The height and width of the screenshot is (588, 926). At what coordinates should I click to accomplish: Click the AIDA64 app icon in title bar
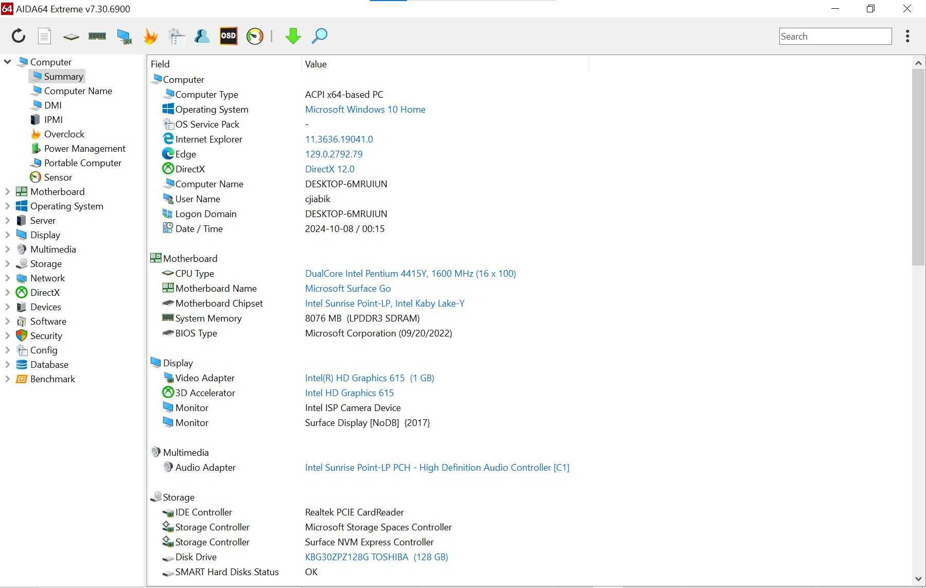pos(7,9)
